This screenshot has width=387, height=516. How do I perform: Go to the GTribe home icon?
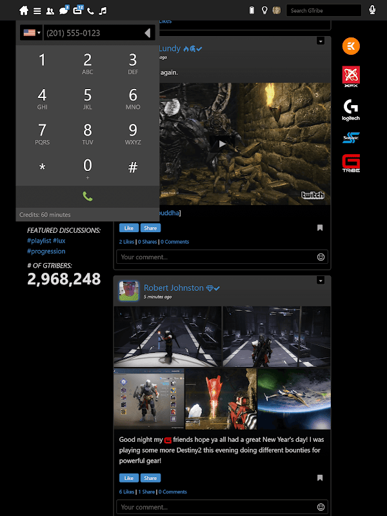pos(24,10)
